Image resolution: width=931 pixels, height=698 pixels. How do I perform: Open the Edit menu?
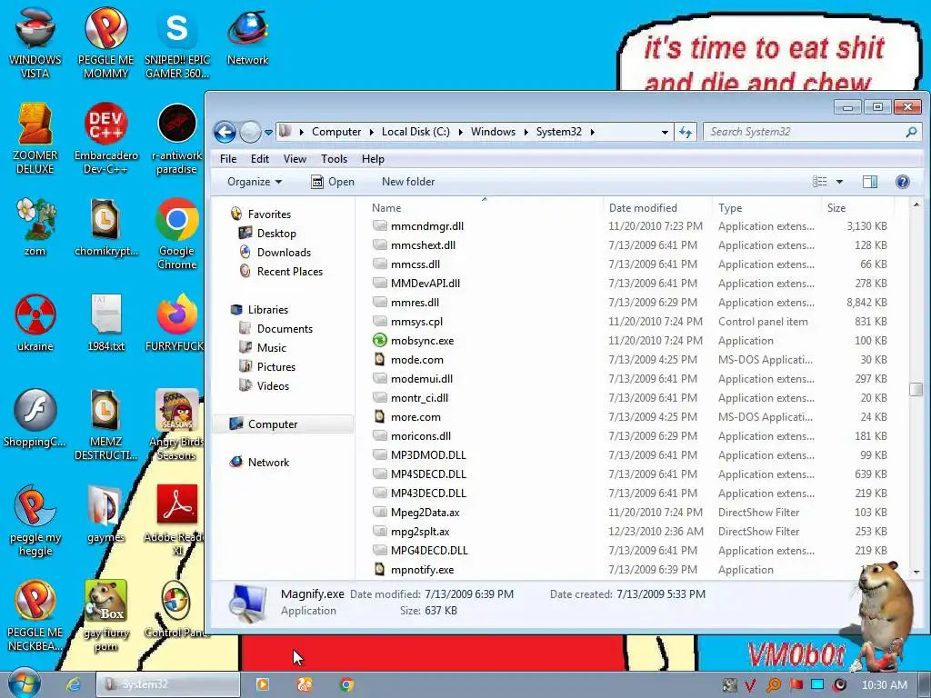click(x=259, y=159)
